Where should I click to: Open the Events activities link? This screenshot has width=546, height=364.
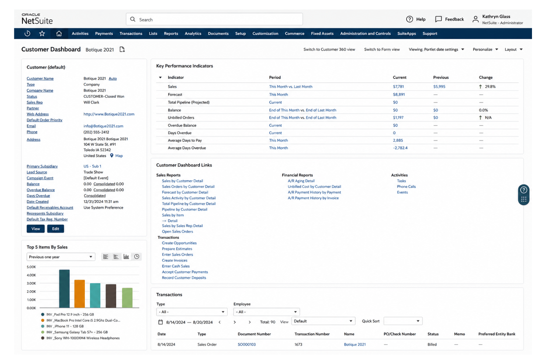[x=402, y=193]
